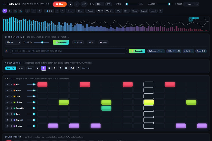212x141 pixels.
Task: Click the Generate button beside the vibe text field
Action: tap(137, 51)
